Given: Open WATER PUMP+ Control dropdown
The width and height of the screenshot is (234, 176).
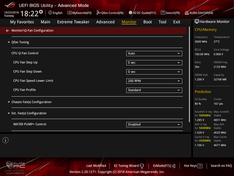Looking at the screenshot, I should (x=154, y=125).
